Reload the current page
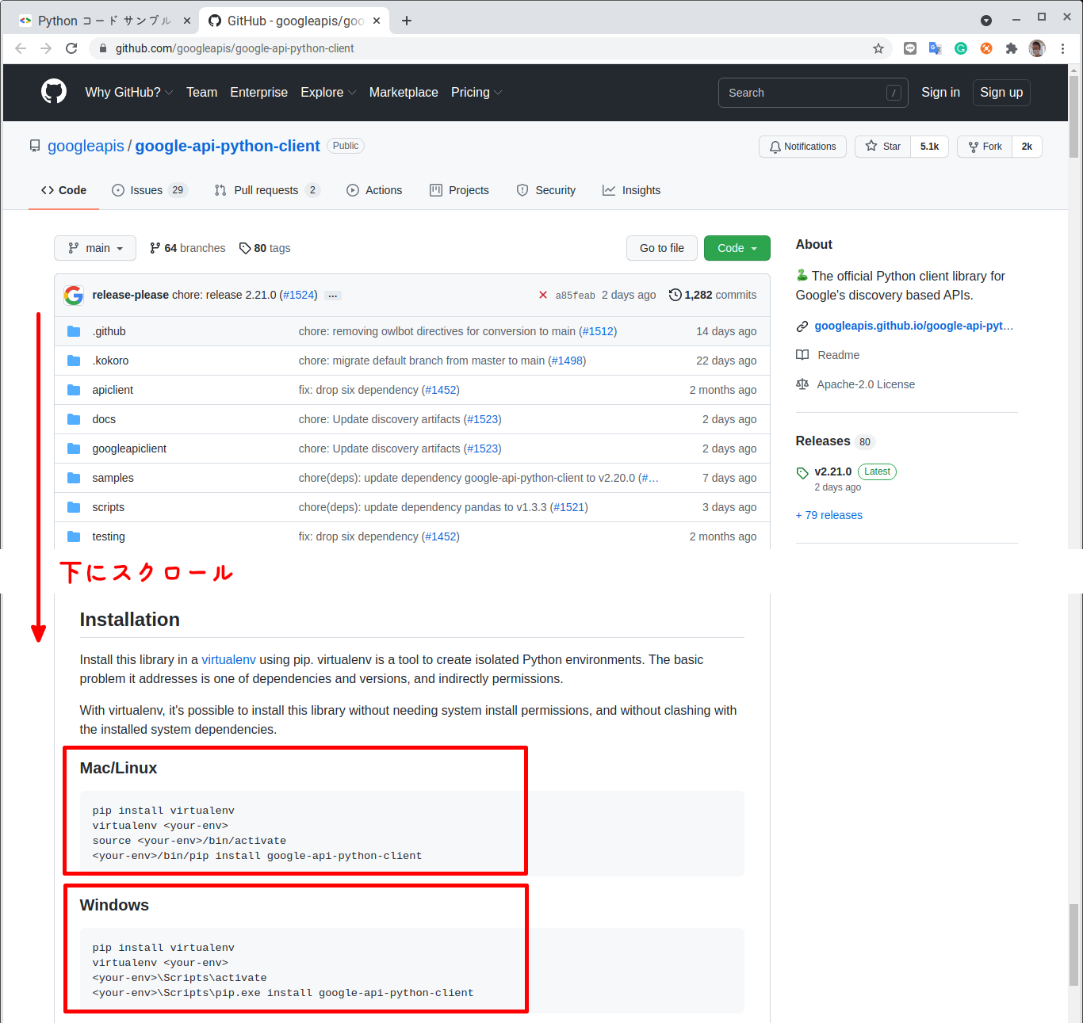The width and height of the screenshot is (1083, 1023). click(x=71, y=48)
